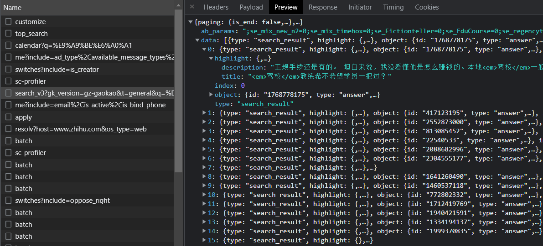
Task: Collapse item 0 of data
Action: click(x=204, y=49)
